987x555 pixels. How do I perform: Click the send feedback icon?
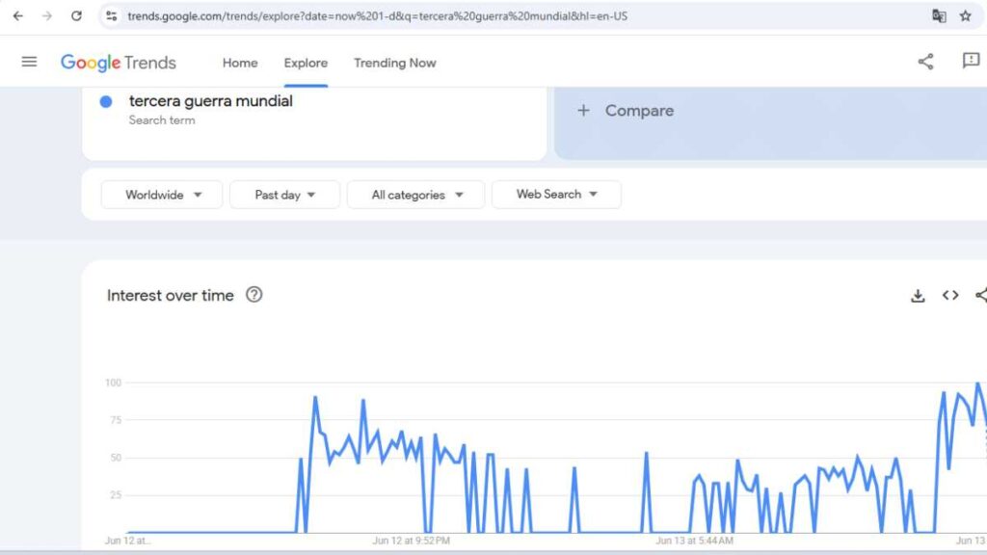(x=971, y=61)
